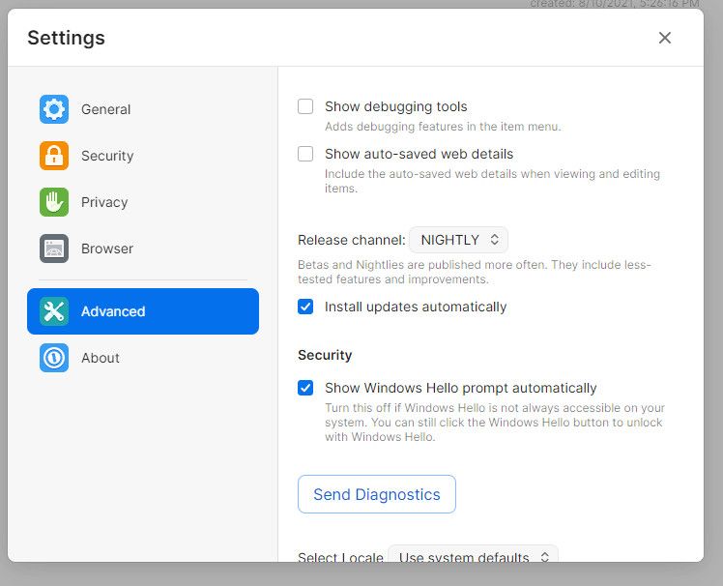Switch to the General settings tab
The height and width of the screenshot is (586, 723).
point(105,109)
